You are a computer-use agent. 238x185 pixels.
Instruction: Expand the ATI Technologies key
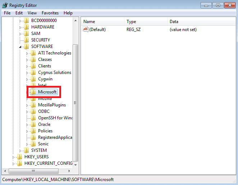point(27,53)
